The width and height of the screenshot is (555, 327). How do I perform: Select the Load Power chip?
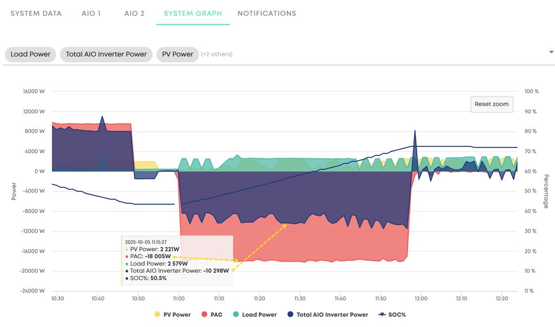tap(30, 54)
